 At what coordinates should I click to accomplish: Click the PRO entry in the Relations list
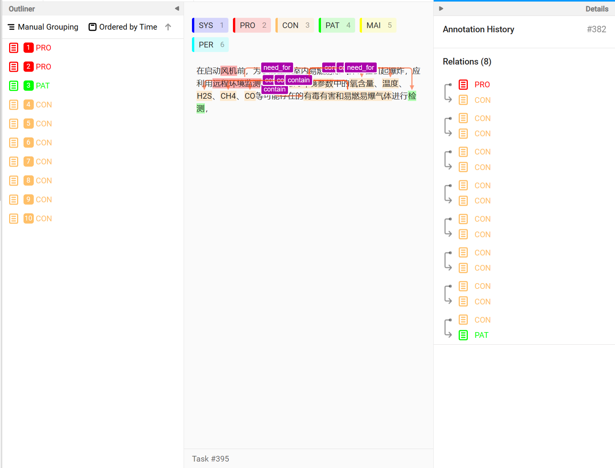[482, 85]
